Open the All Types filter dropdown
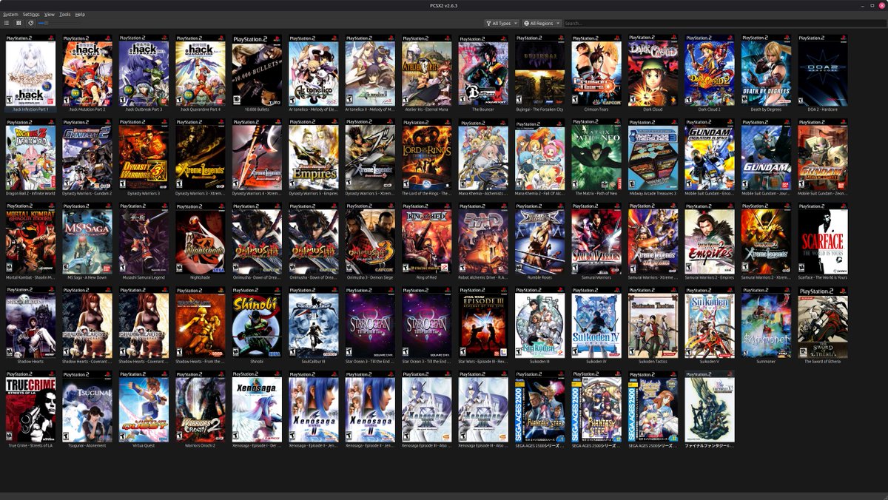The image size is (888, 500). (502, 23)
